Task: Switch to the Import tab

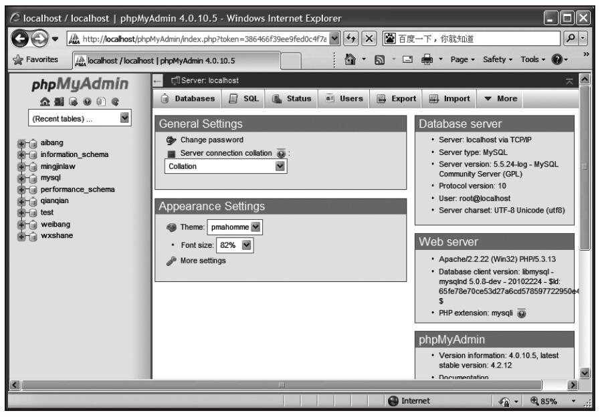Action: 449,99
